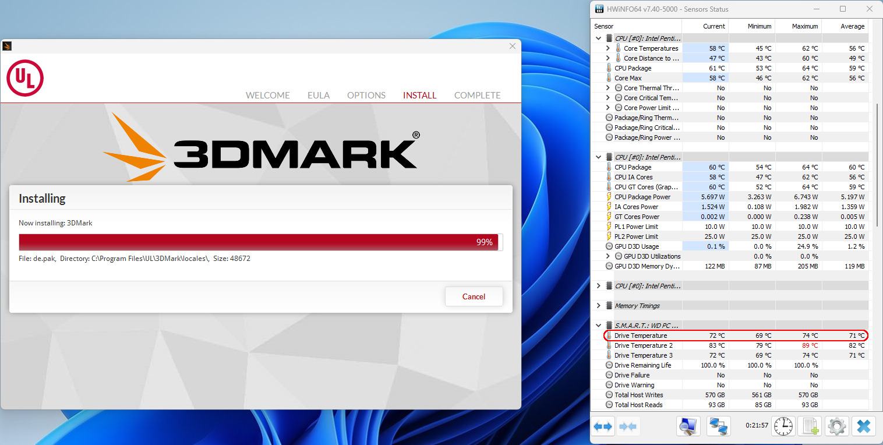Select the Total Host Reads row

(x=729, y=405)
